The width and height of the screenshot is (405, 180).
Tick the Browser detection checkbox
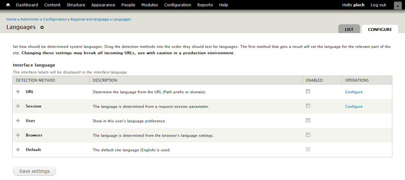tap(308, 135)
